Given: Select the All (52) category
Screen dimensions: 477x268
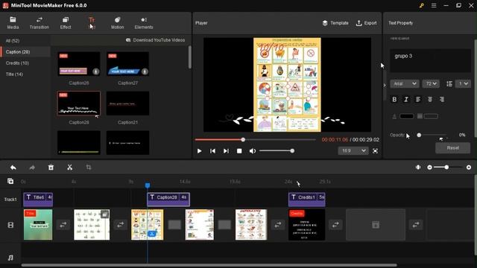Looking at the screenshot, I should 13,41.
